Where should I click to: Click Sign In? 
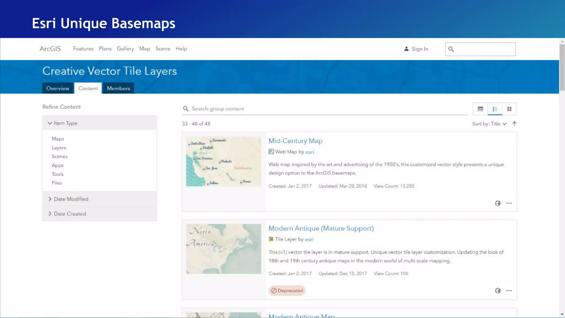click(420, 49)
